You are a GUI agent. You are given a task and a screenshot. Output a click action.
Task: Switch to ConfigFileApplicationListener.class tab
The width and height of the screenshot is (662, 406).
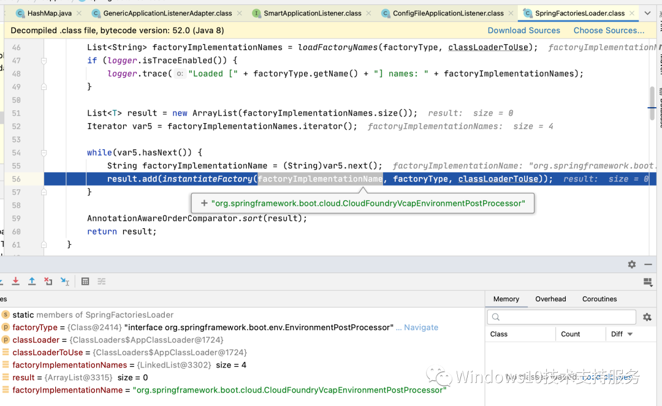tap(448, 13)
